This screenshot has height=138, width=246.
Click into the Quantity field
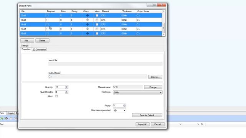pyautogui.click(x=60, y=87)
